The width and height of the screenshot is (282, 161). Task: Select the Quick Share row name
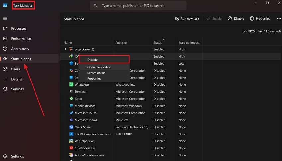coord(83,127)
